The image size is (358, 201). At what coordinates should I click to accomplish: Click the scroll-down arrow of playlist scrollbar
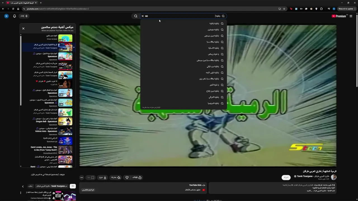pos(21,166)
